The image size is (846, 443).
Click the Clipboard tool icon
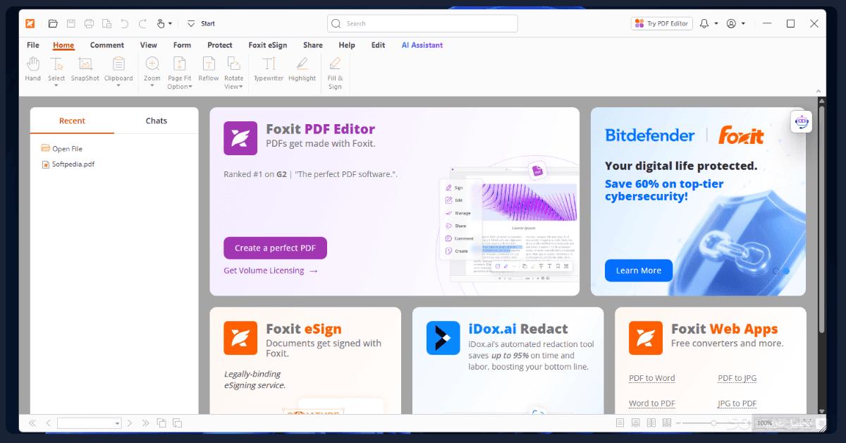point(118,64)
